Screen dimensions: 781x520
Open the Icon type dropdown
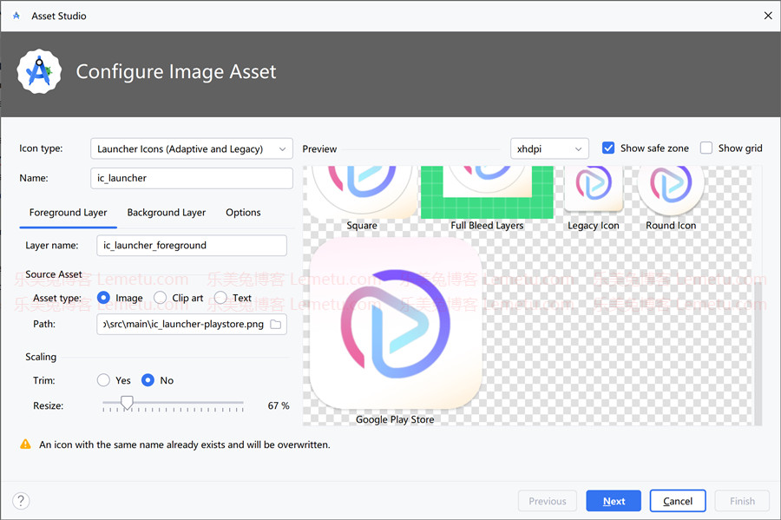coord(191,148)
